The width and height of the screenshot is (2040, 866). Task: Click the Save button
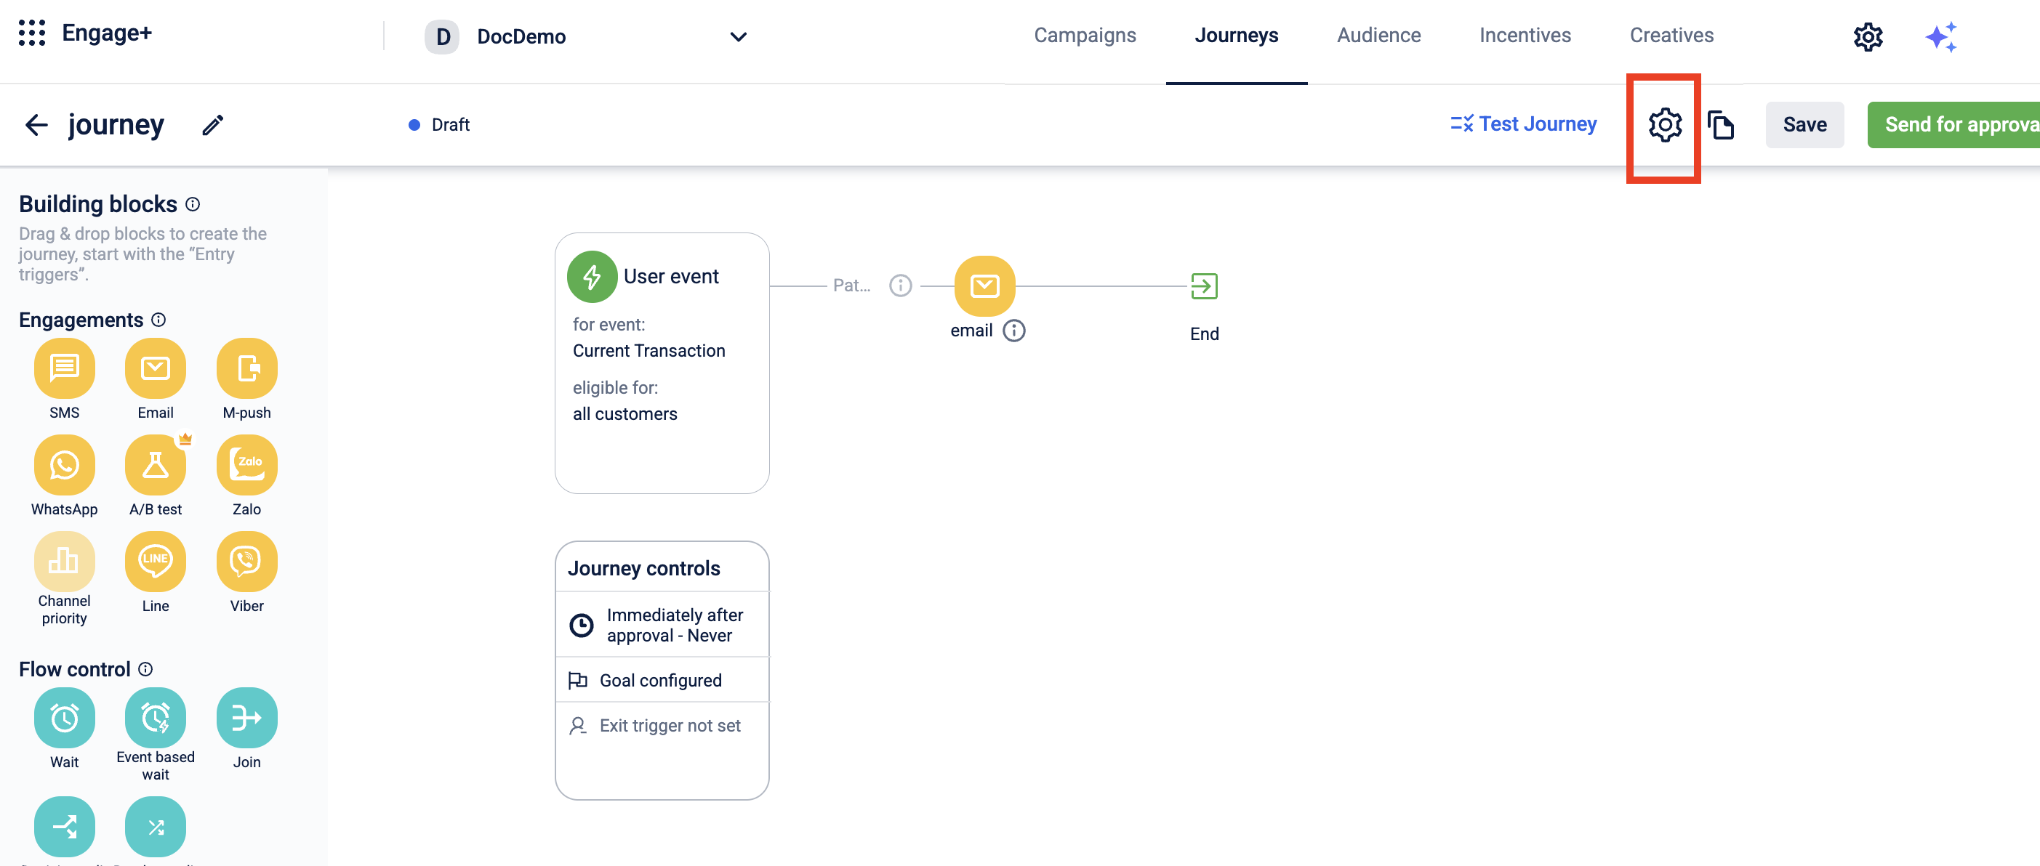click(x=1804, y=125)
